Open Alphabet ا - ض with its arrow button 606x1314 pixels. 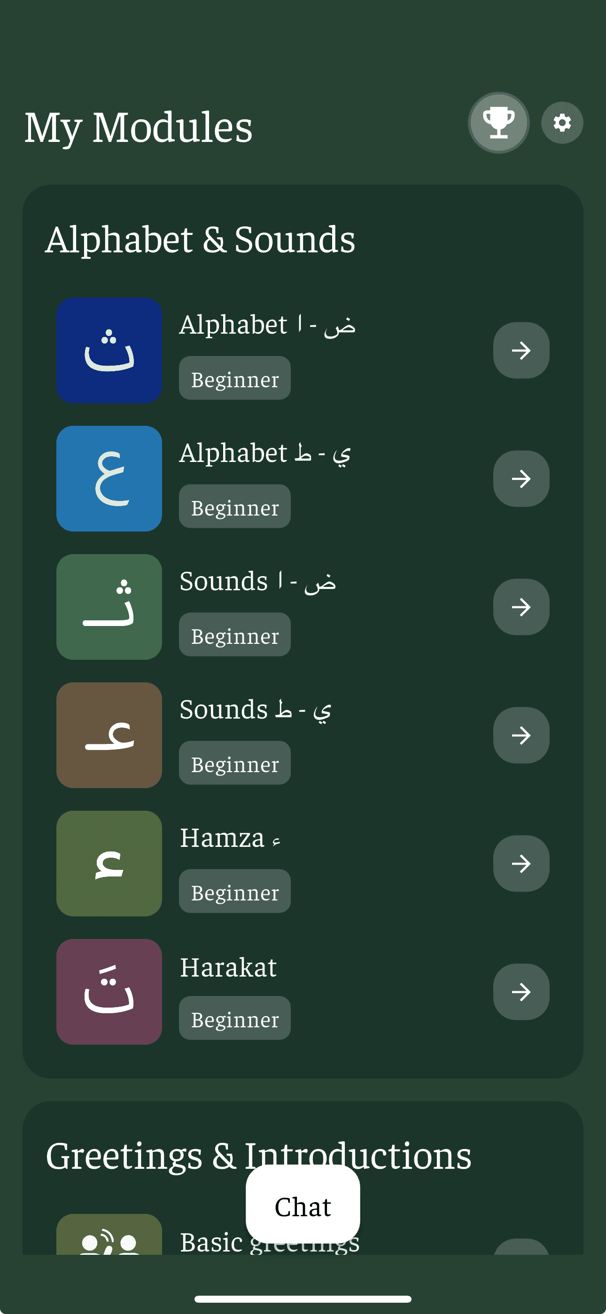521,351
